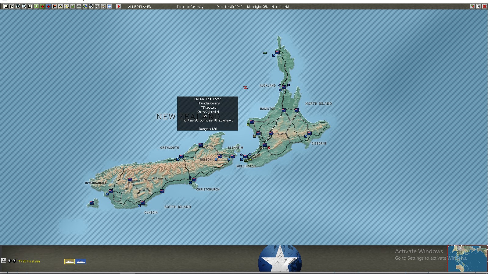Viewport: 488px width, 274px height.
Task: Click 'TF 201 is at sea' text
Action: pyautogui.click(x=29, y=261)
